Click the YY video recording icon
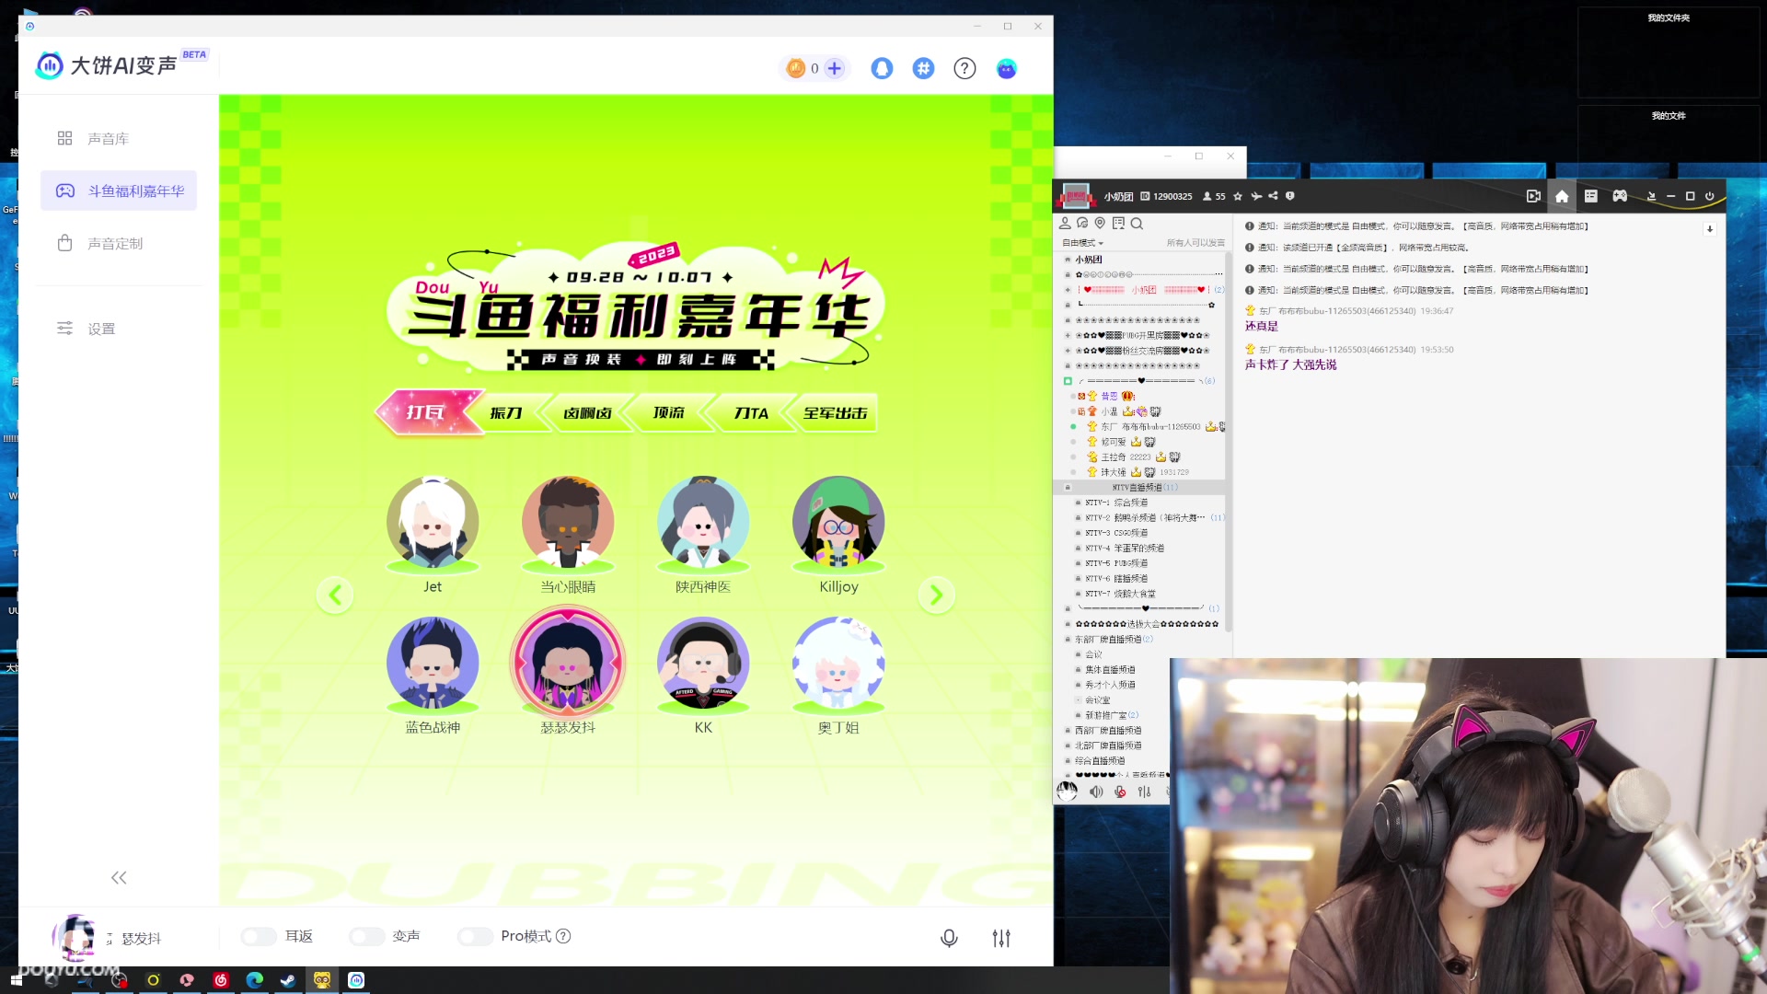This screenshot has height=994, width=1767. click(1533, 196)
